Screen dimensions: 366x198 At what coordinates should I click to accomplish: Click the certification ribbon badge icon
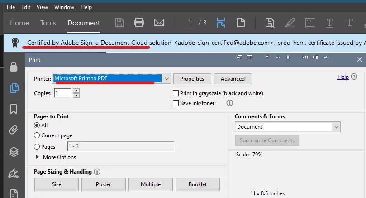coord(15,43)
